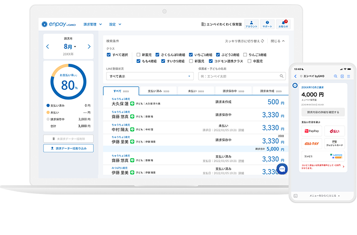Click the お支払い率 80% progress ring

pyautogui.click(x=68, y=82)
